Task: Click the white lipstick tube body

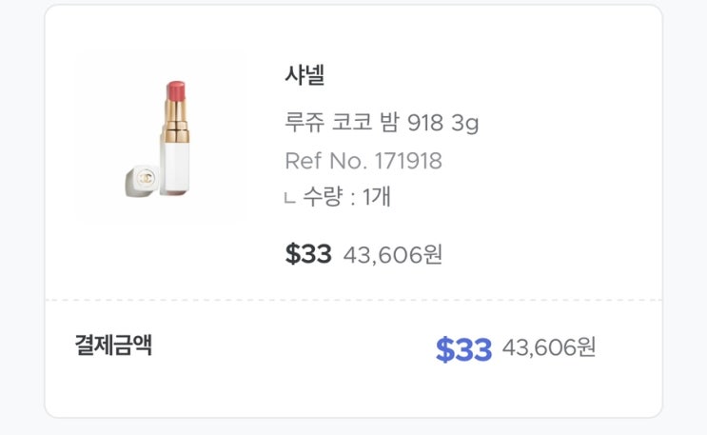Action: [176, 162]
